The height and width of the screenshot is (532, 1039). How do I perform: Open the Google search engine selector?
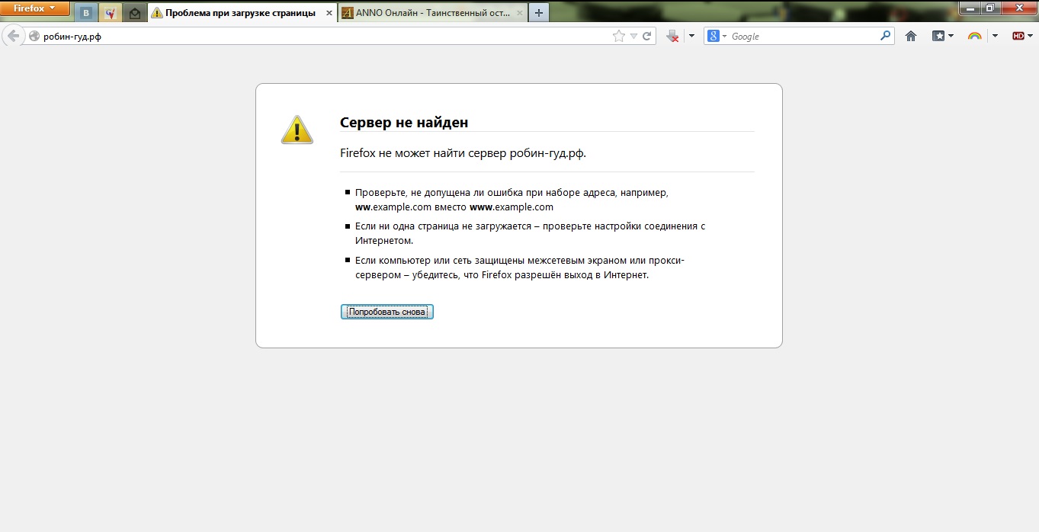717,36
